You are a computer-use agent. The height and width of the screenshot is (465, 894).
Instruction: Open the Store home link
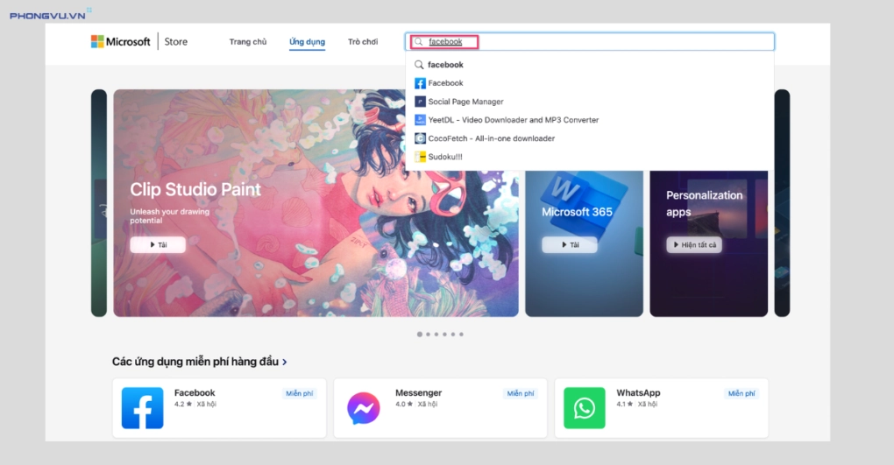[x=175, y=42]
